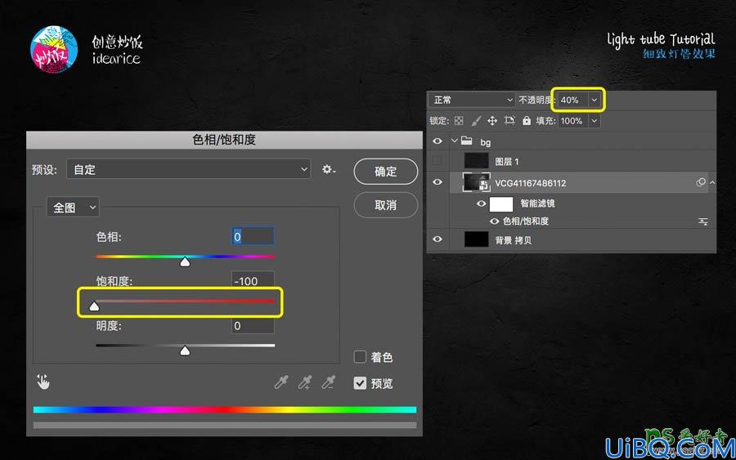The height and width of the screenshot is (460, 736).
Task: Click the 确定 OK button
Action: tap(385, 172)
